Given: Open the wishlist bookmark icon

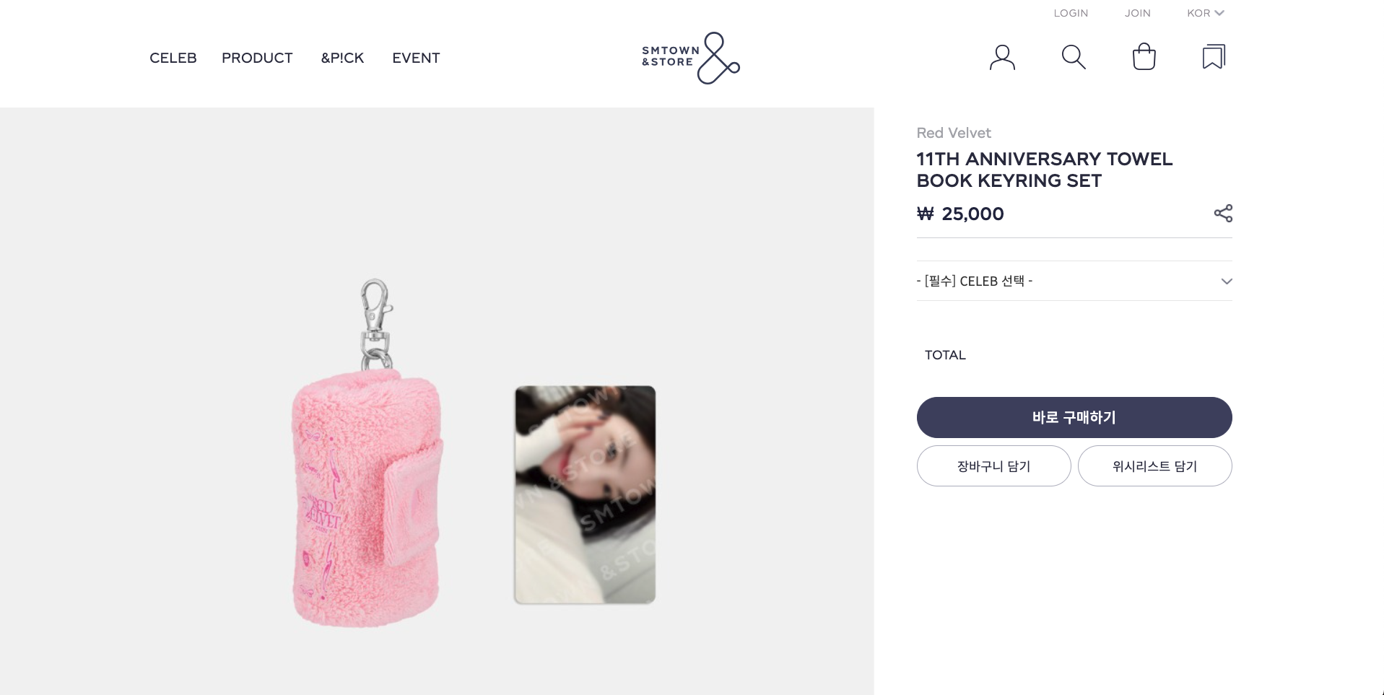Looking at the screenshot, I should point(1214,57).
